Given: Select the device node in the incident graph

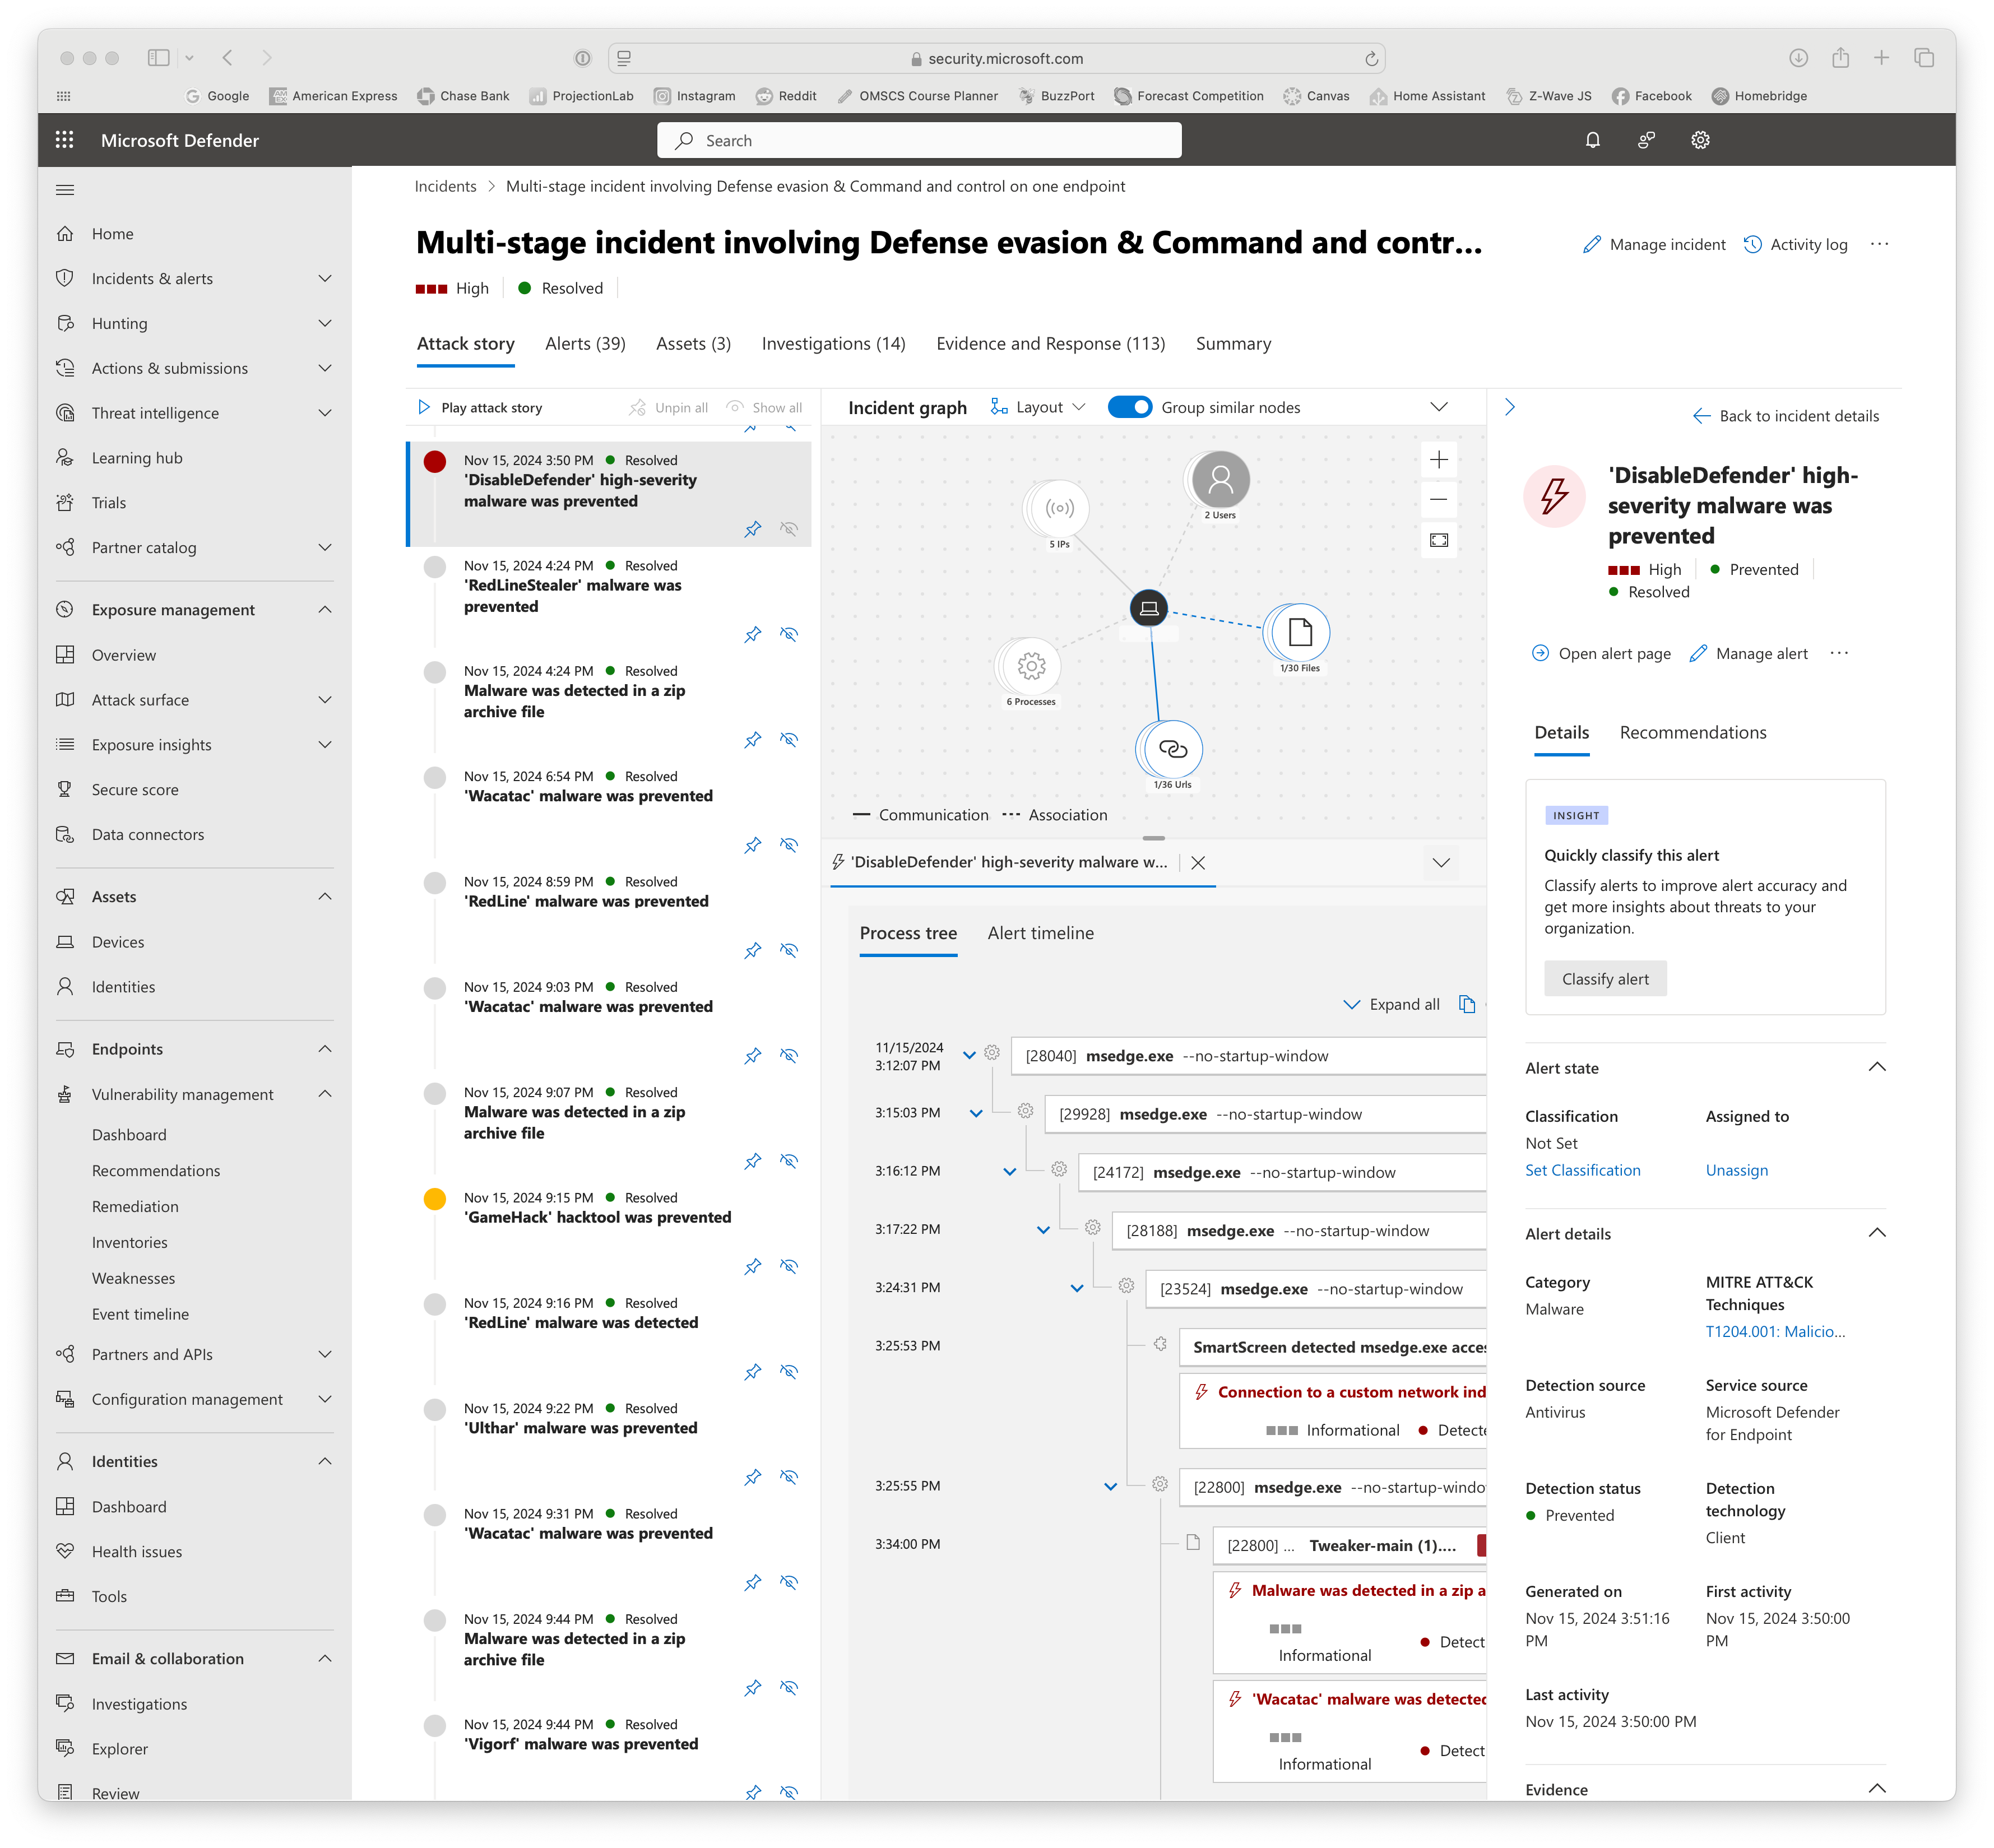Looking at the screenshot, I should (x=1149, y=607).
